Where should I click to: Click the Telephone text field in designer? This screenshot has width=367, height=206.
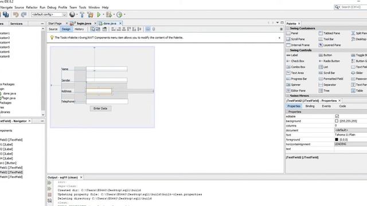pyautogui.click(x=107, y=101)
